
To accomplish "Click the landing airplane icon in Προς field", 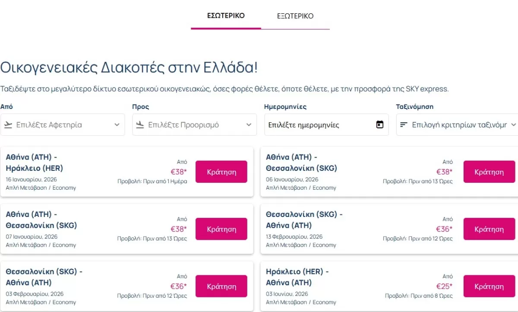I will pos(139,125).
